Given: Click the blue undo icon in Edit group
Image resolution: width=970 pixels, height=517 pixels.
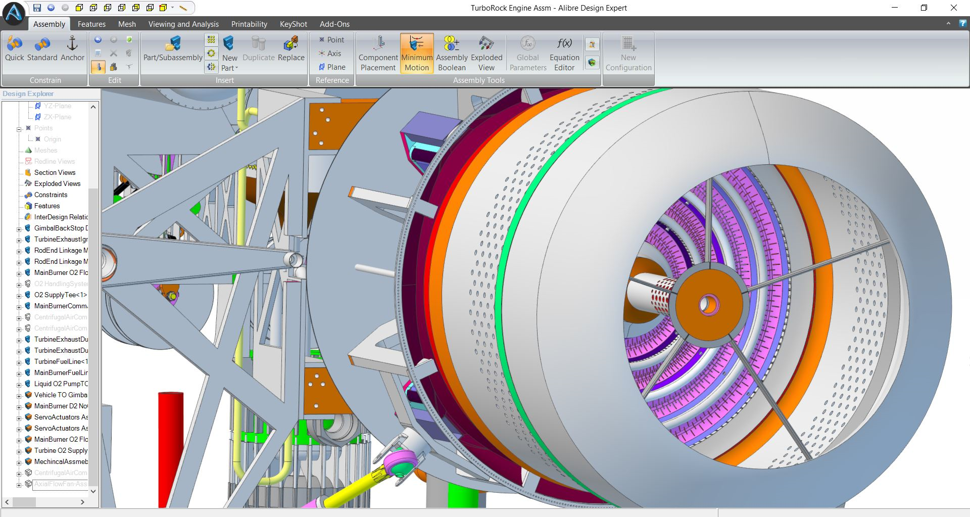Looking at the screenshot, I should click(98, 39).
